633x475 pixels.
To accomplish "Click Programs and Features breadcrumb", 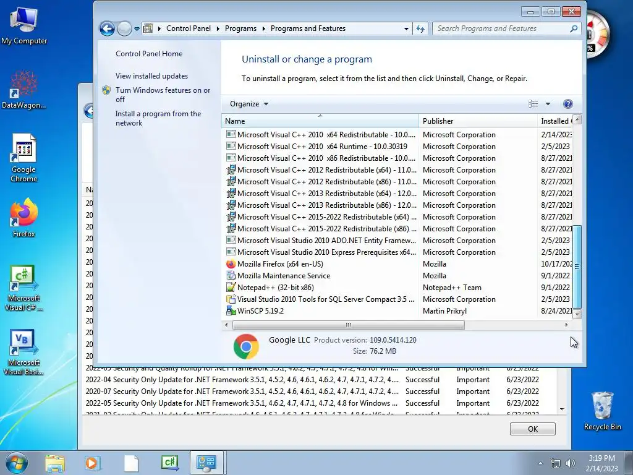I will pos(308,28).
